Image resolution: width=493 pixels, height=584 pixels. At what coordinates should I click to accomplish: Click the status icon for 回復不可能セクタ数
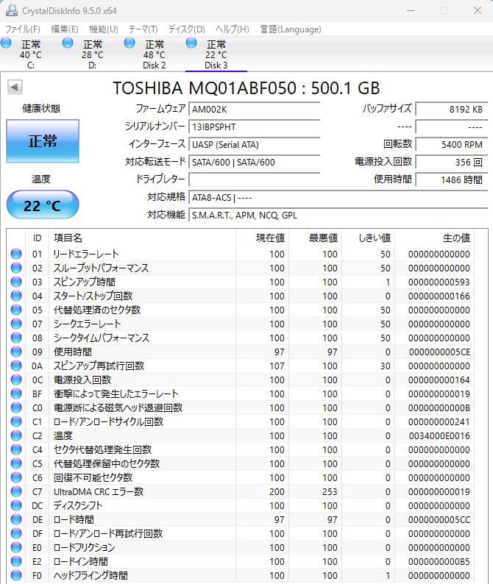pyautogui.click(x=16, y=477)
